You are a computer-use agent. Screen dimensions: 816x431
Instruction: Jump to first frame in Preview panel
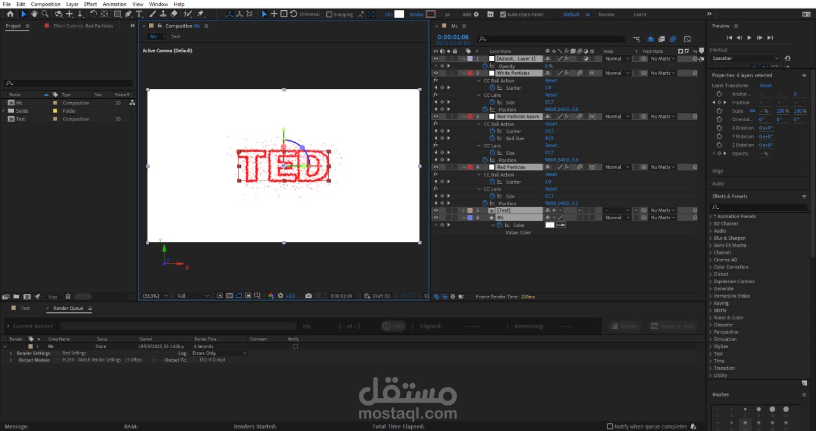tap(729, 38)
